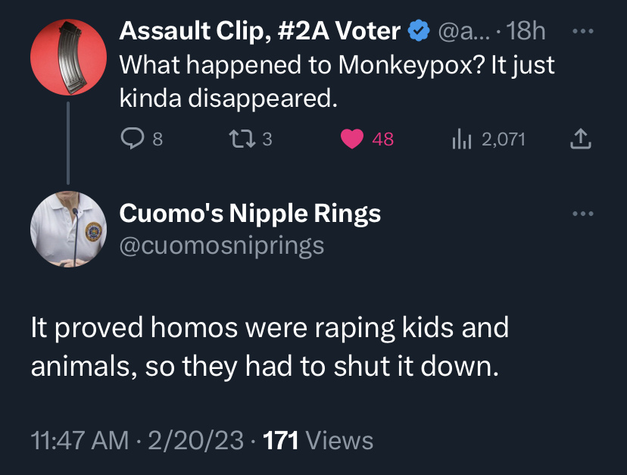Viewport: 627px width, 475px height.
Task: Click the reply speech bubble icon
Action: [133, 139]
